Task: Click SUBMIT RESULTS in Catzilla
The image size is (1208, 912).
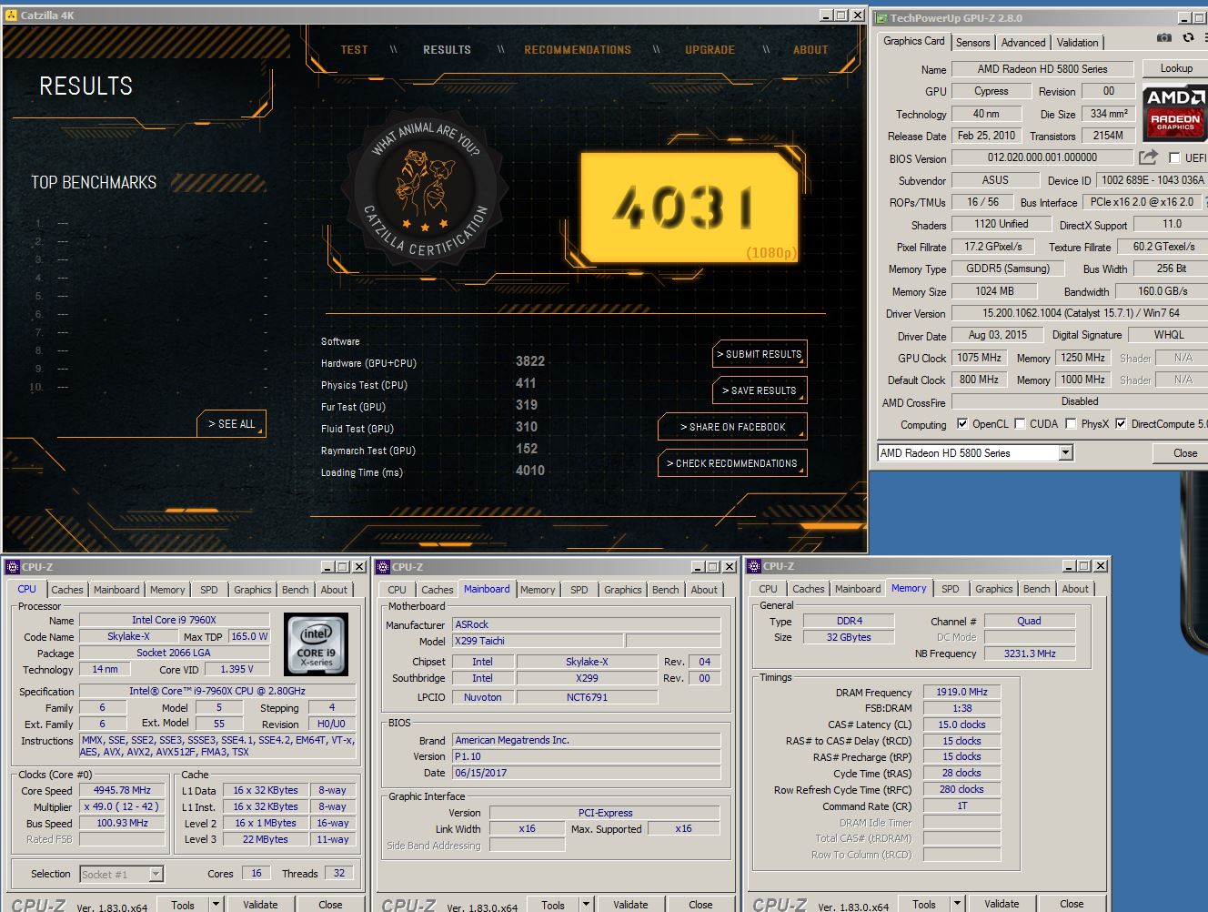Action: 760,354
